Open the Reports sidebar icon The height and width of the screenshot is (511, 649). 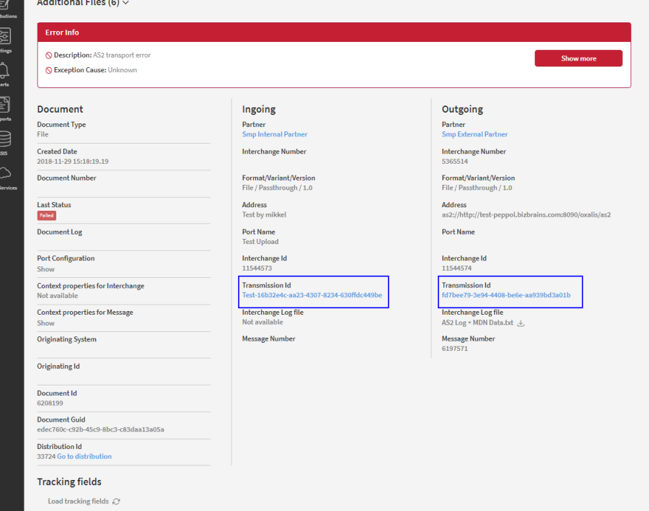pos(5,105)
